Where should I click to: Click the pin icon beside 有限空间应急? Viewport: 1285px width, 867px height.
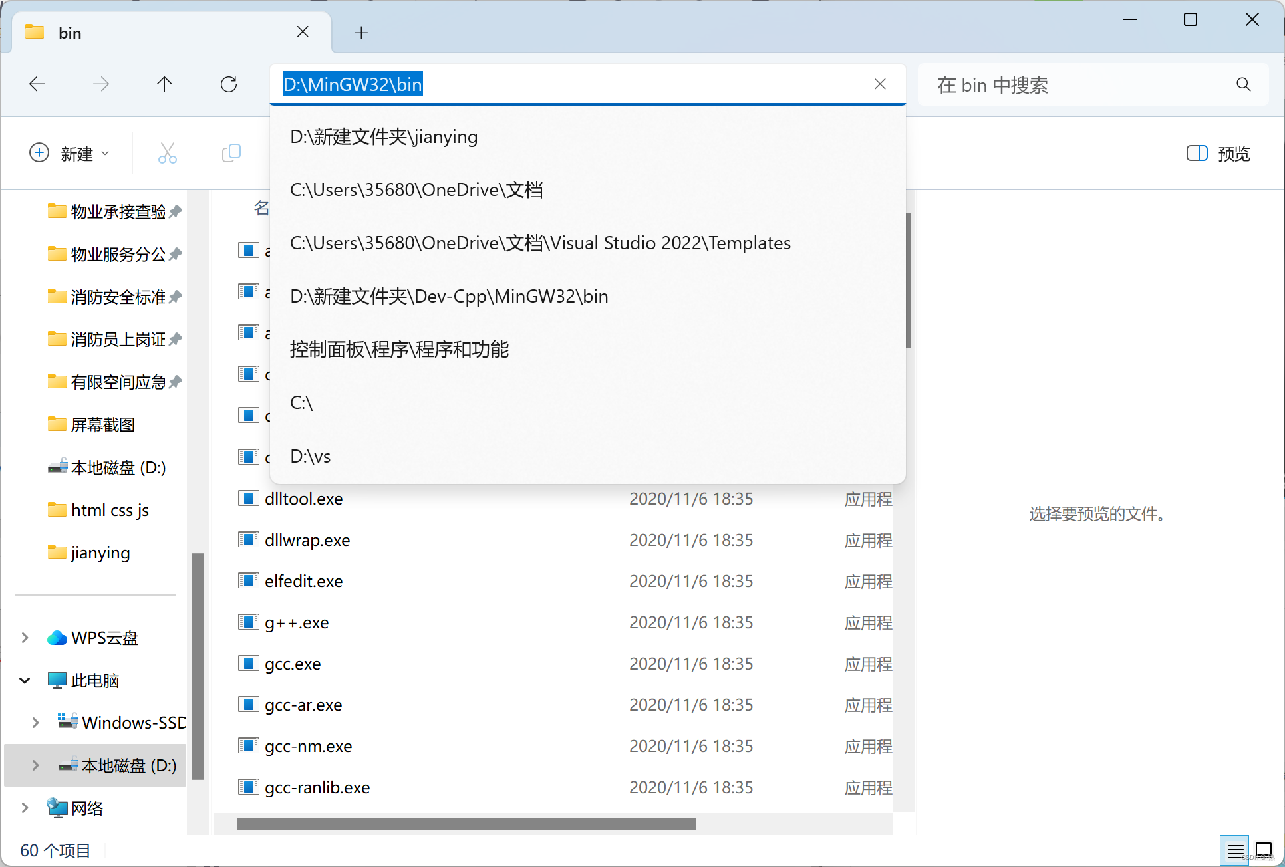pyautogui.click(x=176, y=382)
